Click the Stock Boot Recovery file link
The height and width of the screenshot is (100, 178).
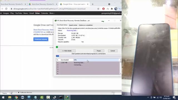[43, 31]
